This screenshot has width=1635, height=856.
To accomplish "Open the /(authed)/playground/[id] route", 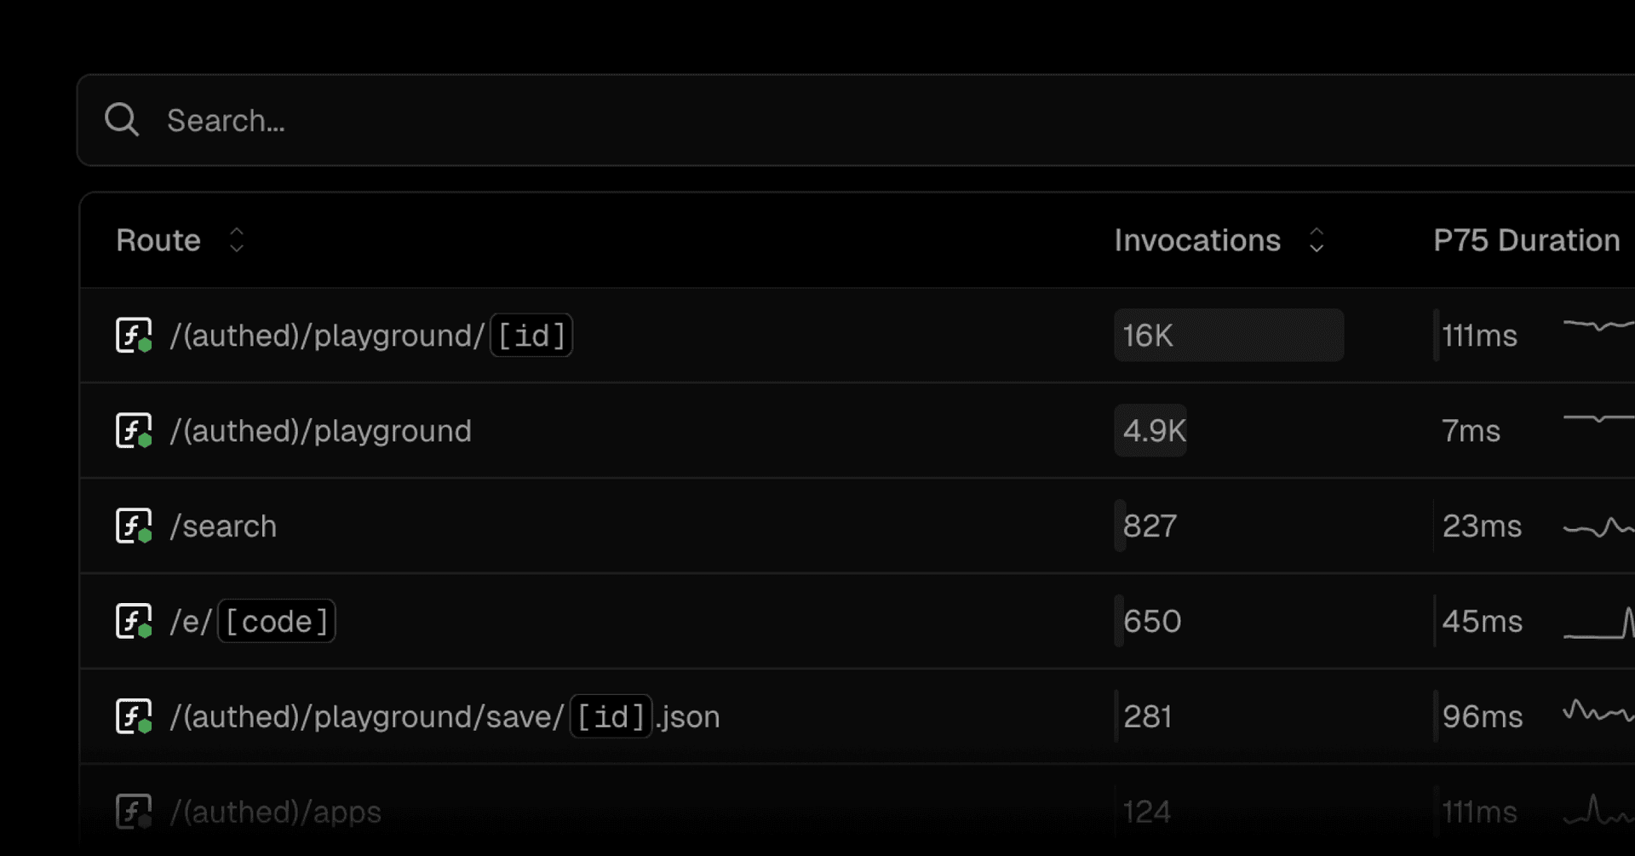I will pos(327,336).
